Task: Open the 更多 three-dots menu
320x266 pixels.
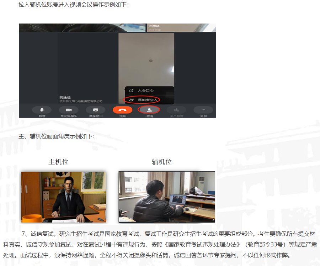Action: tap(203, 110)
